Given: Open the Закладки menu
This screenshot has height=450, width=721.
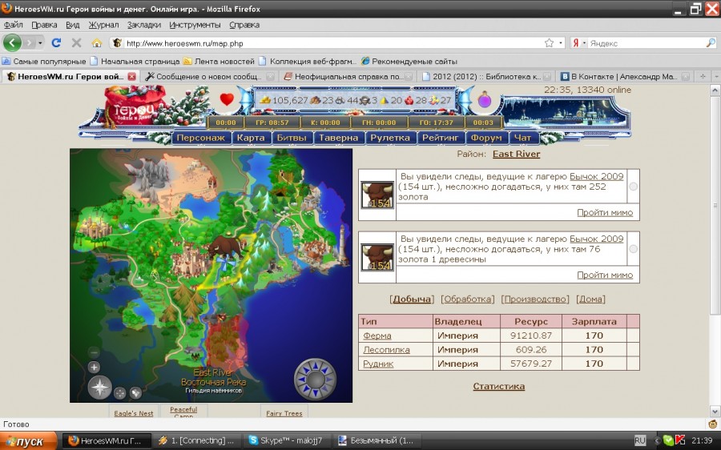Looking at the screenshot, I should [x=143, y=25].
